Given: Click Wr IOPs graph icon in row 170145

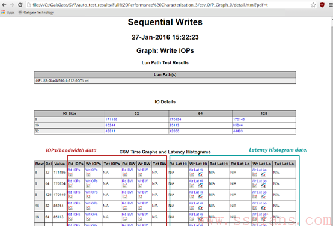Looking at the screenshot, I should [88, 197].
